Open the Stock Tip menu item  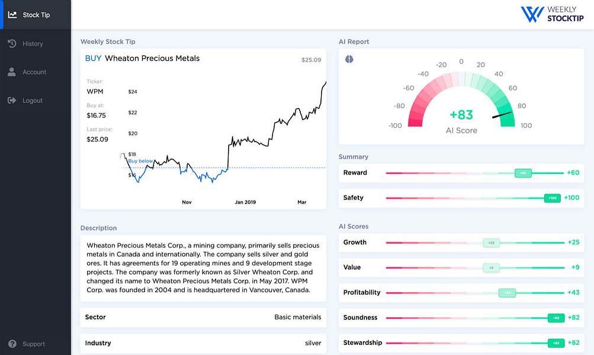pos(35,15)
